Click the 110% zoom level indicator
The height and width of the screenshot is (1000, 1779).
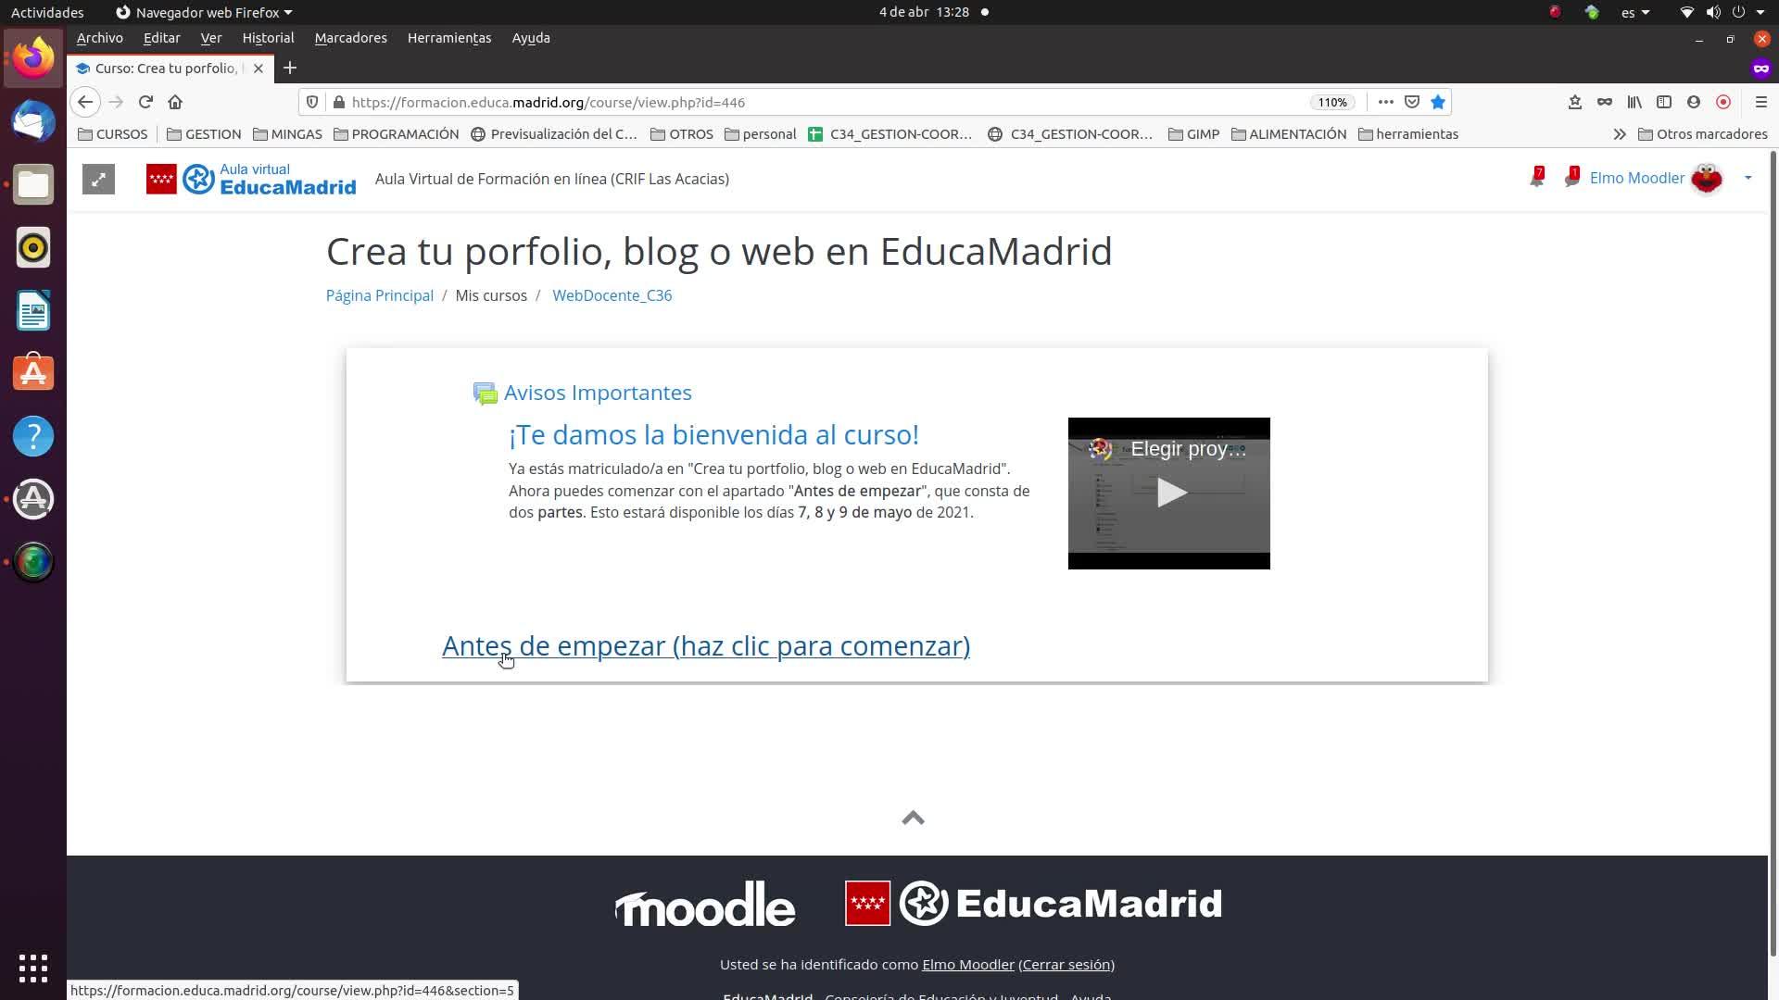coord(1331,103)
